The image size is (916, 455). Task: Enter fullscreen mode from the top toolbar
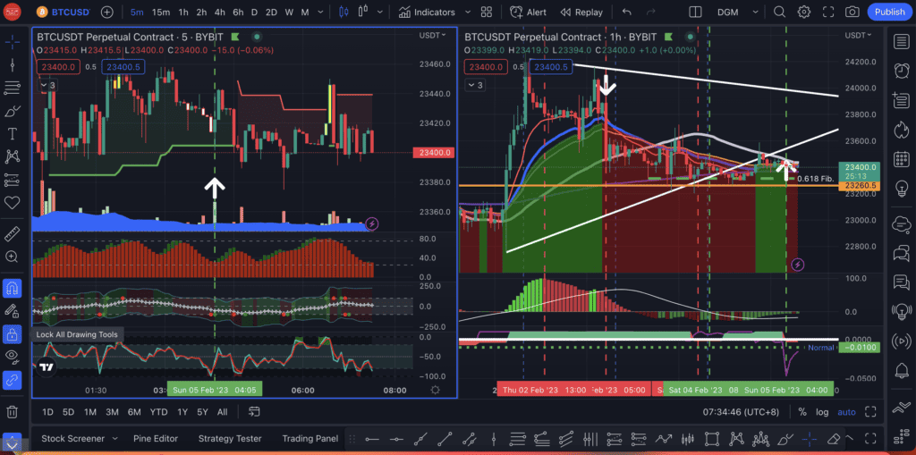(x=828, y=12)
